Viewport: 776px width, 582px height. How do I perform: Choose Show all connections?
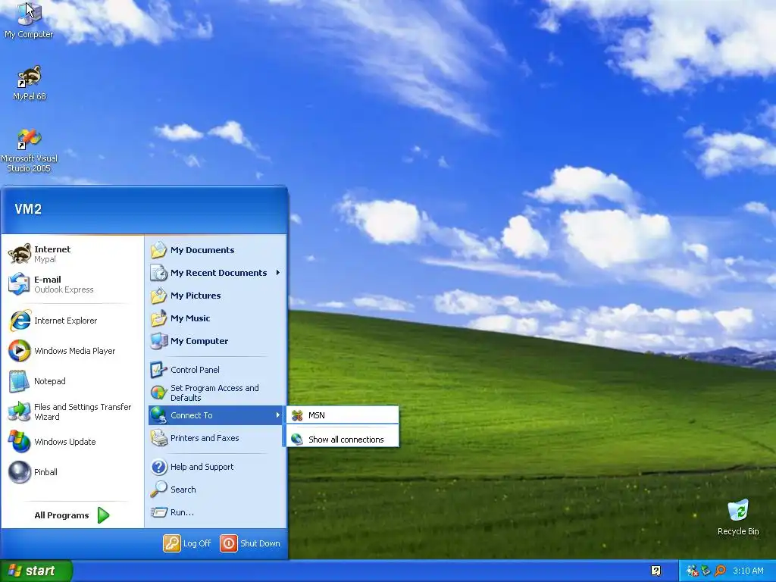coord(343,439)
